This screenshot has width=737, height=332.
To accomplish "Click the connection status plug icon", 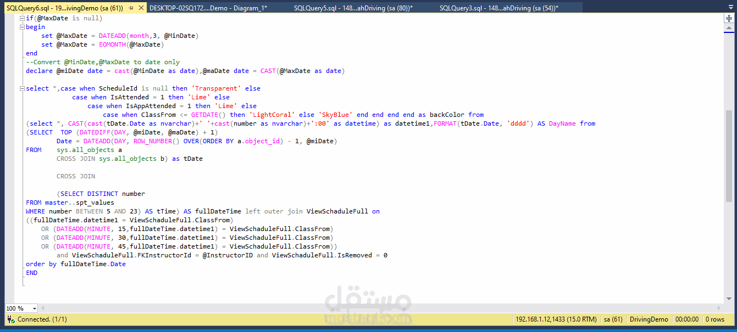I will click(x=11, y=319).
